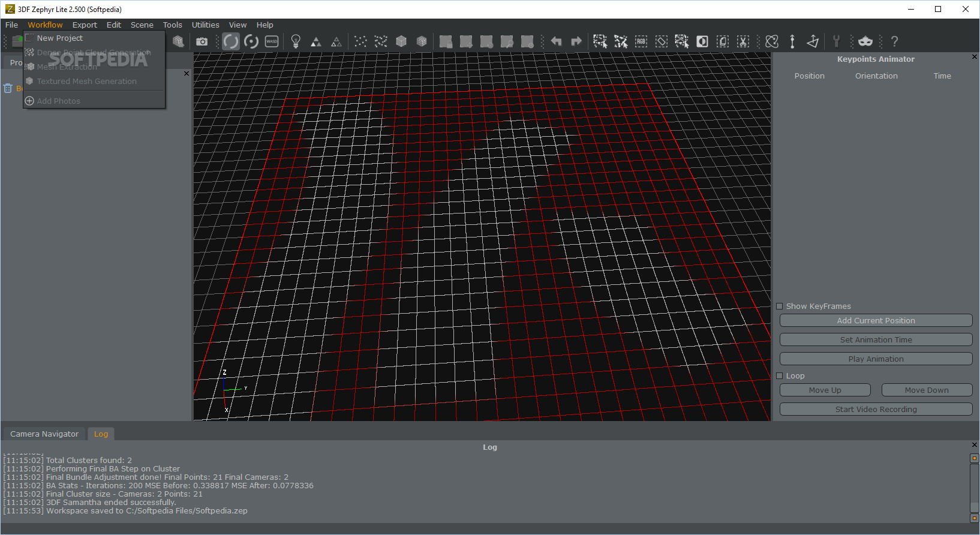The height and width of the screenshot is (535, 980).
Task: Enable WASD free navigation mode
Action: pyautogui.click(x=272, y=41)
